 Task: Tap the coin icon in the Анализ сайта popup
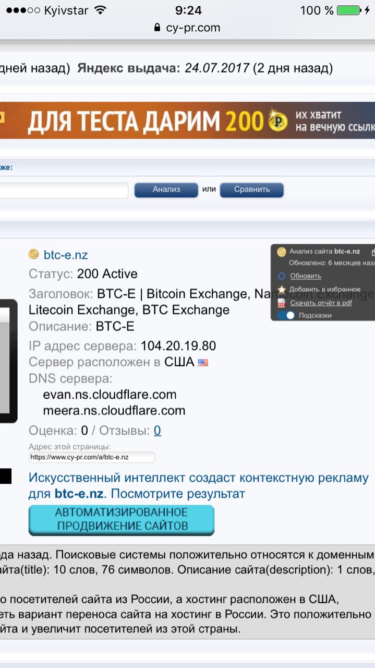(282, 252)
